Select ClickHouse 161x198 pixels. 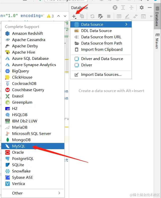(x=33, y=77)
